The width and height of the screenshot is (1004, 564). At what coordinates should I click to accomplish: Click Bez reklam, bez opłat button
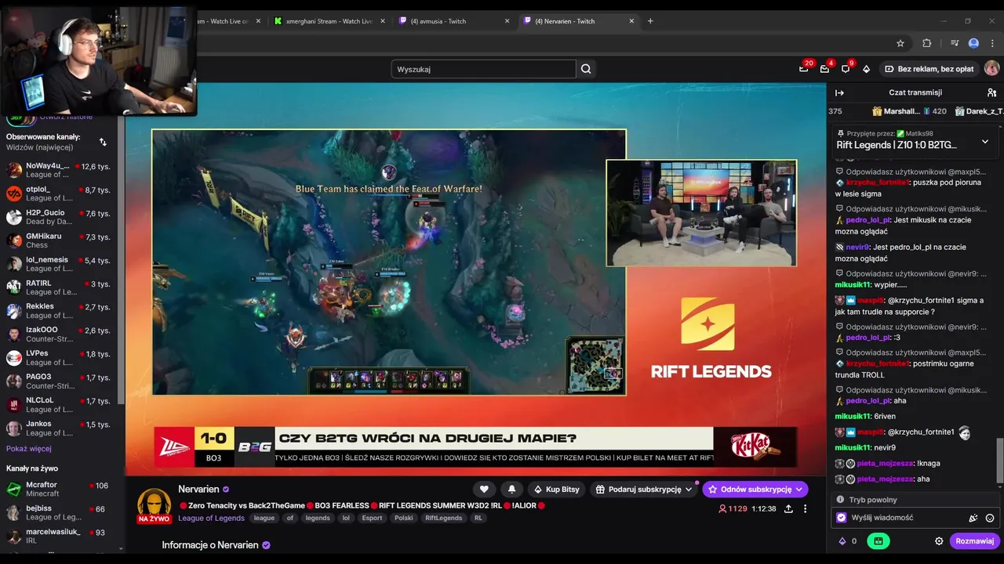tap(929, 69)
